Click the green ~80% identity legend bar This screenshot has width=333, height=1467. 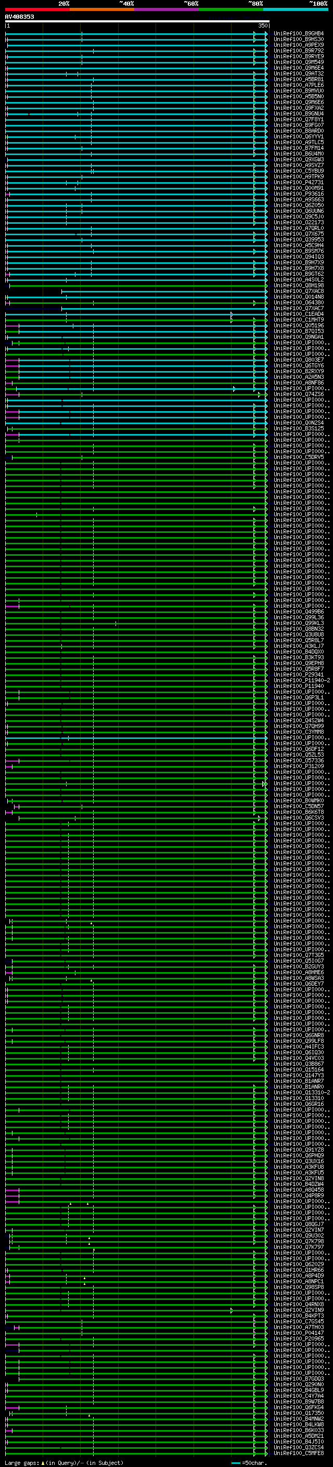click(231, 9)
